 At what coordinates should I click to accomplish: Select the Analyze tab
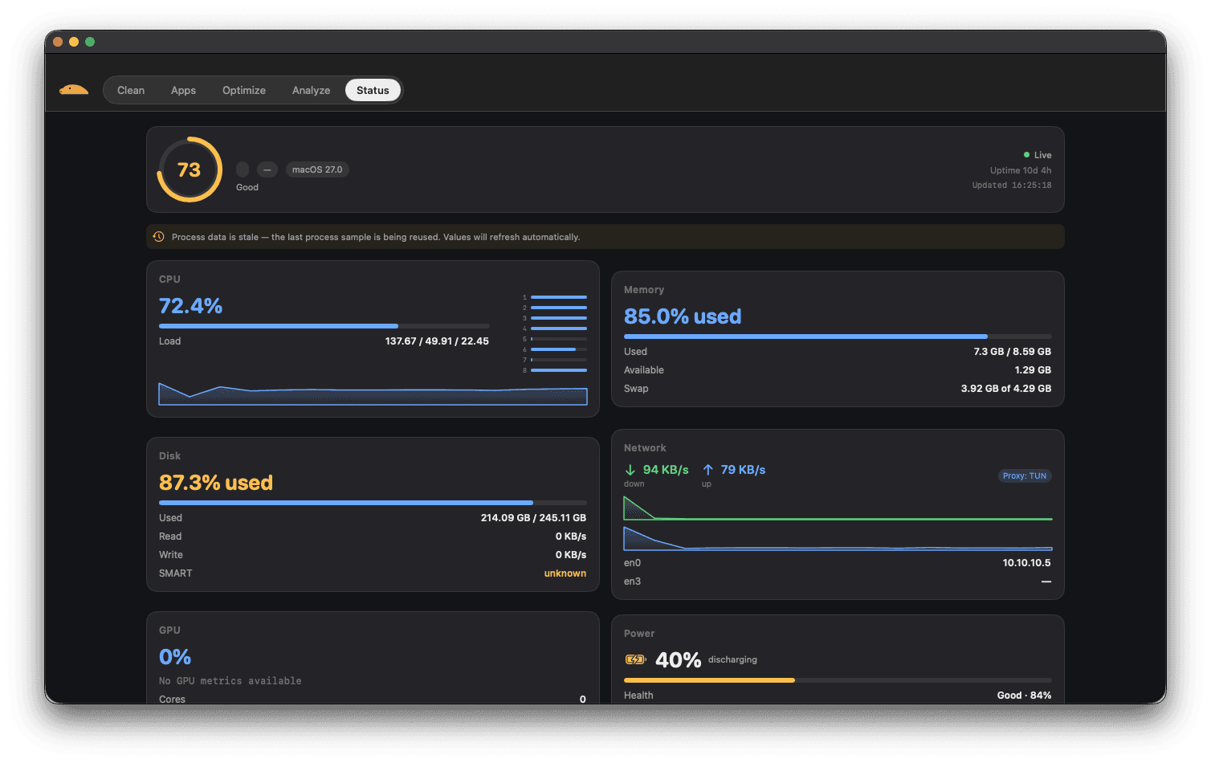(x=311, y=90)
